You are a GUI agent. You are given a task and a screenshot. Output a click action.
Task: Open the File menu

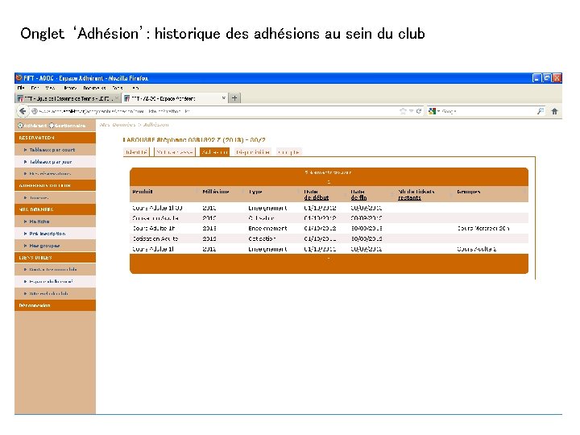coord(21,88)
